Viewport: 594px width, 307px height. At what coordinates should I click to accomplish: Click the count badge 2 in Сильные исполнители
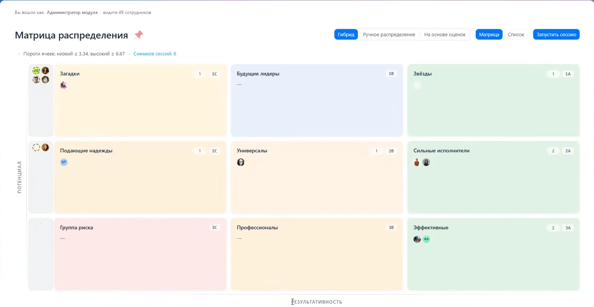pyautogui.click(x=553, y=151)
